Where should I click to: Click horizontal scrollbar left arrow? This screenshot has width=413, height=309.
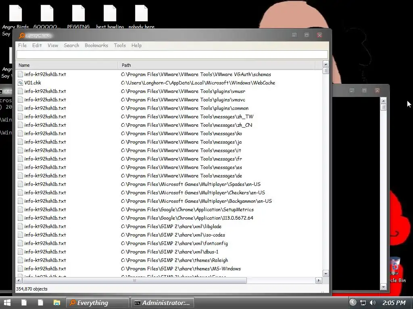point(19,280)
